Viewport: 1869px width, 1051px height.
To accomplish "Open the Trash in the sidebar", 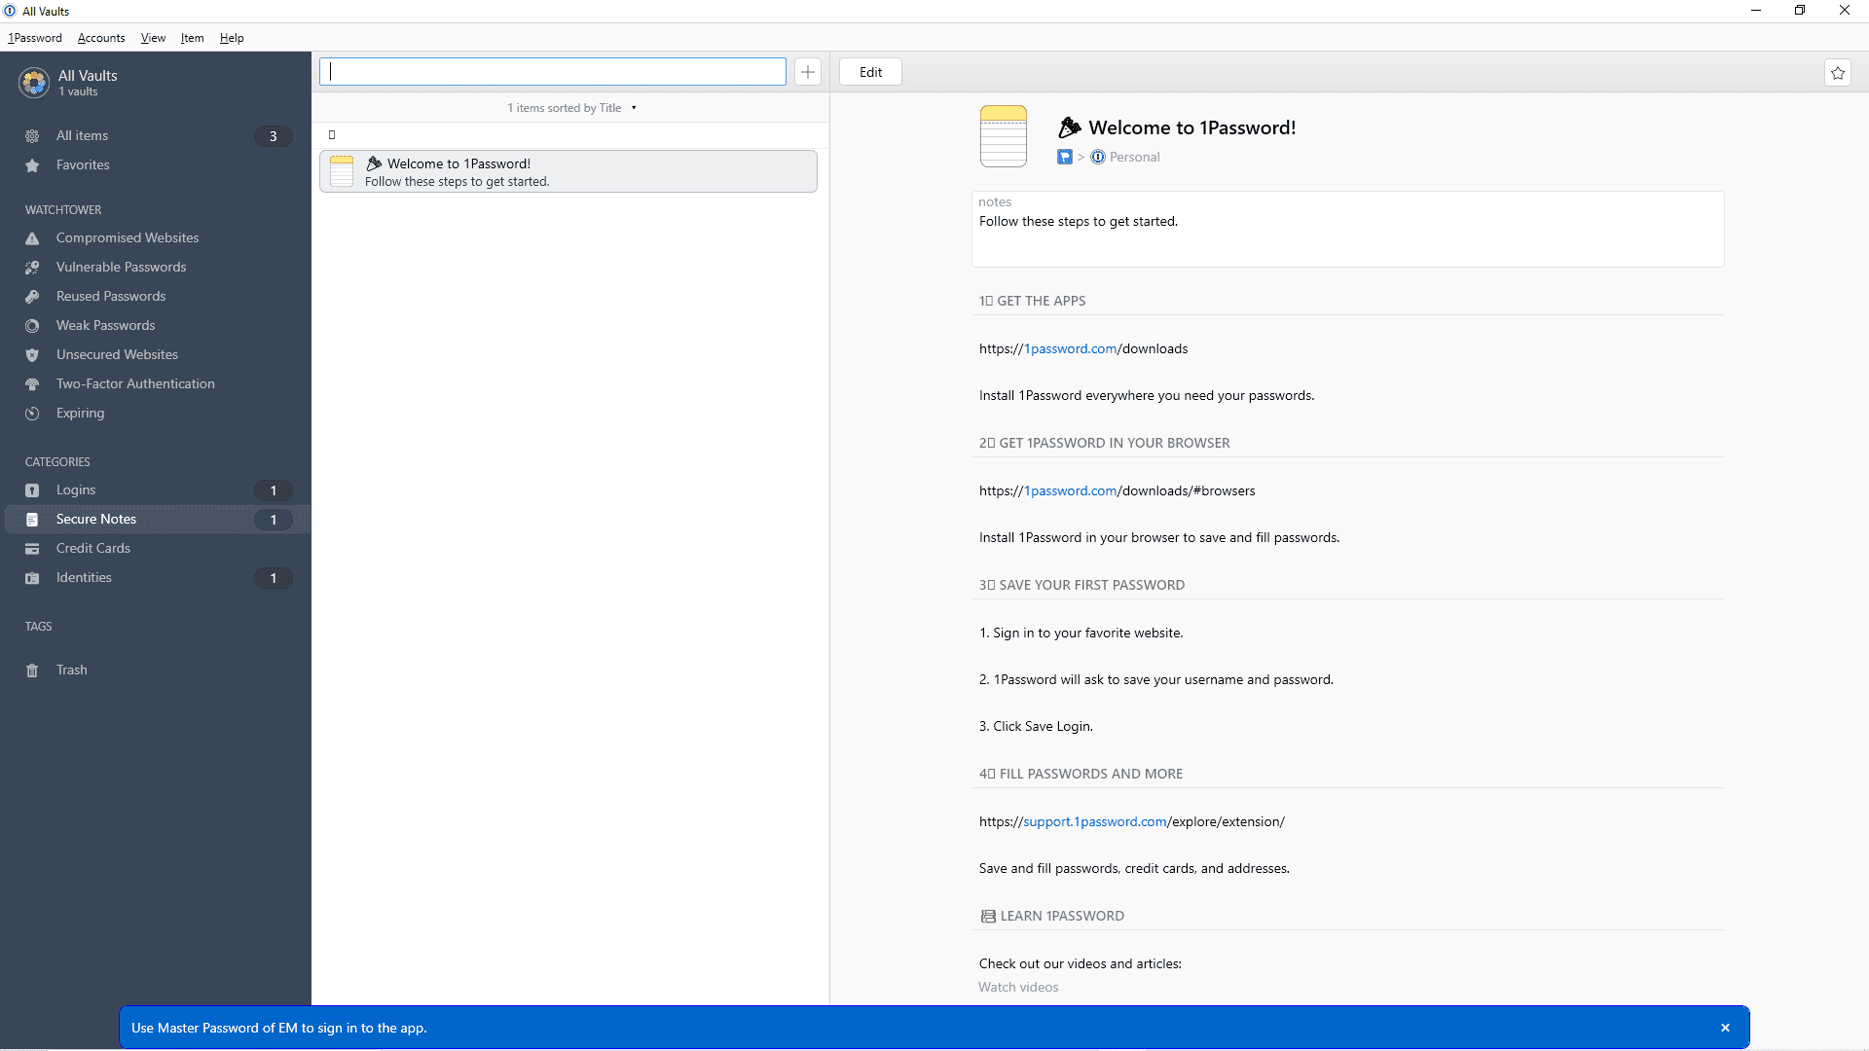I will coord(156,670).
